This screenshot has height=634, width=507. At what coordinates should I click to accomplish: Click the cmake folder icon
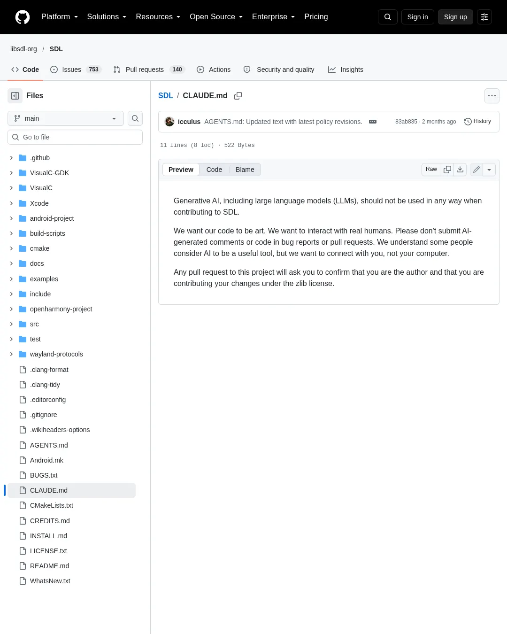pyautogui.click(x=23, y=248)
